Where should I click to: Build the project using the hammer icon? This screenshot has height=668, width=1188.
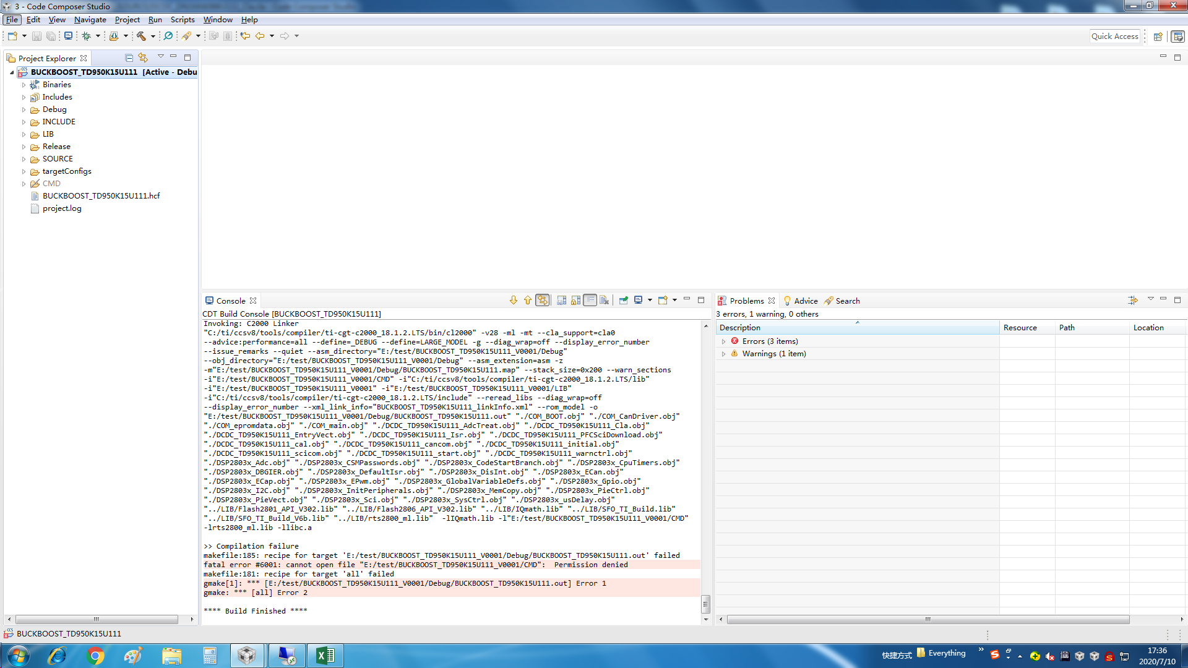click(141, 35)
